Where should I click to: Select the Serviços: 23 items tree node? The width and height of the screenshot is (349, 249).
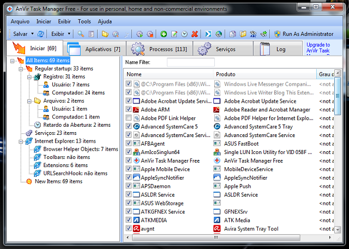[x=56, y=133]
